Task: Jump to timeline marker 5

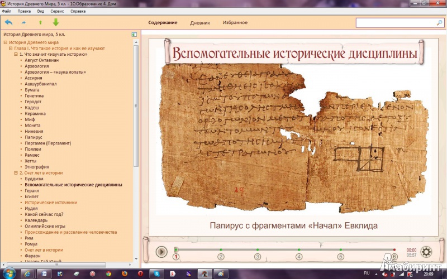Action: coord(340,257)
